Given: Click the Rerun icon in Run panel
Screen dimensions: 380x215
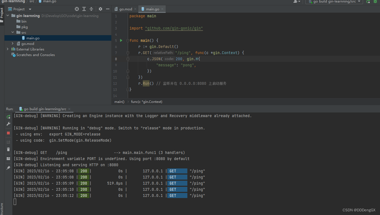Looking at the screenshot, I should [8, 117].
